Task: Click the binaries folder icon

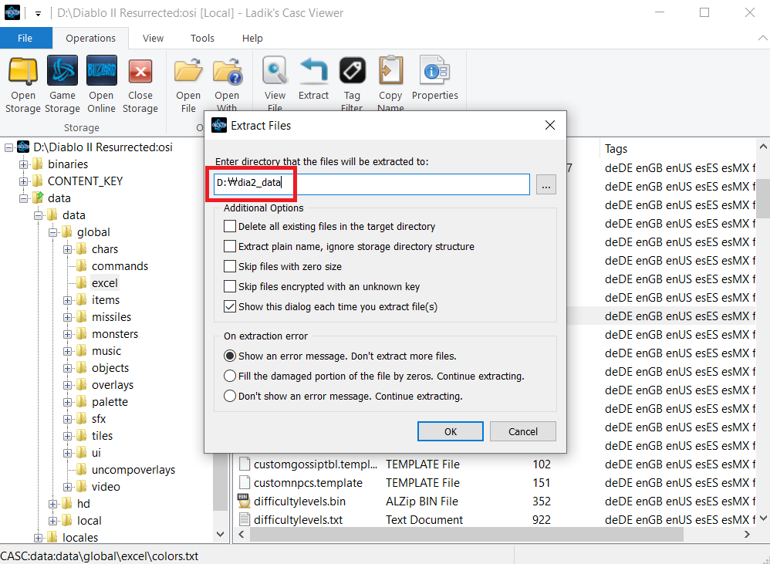Action: [x=38, y=164]
